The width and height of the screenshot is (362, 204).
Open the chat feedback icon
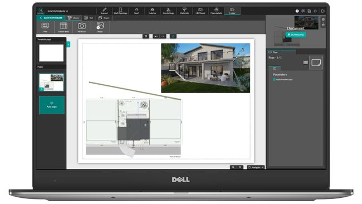click(x=303, y=11)
